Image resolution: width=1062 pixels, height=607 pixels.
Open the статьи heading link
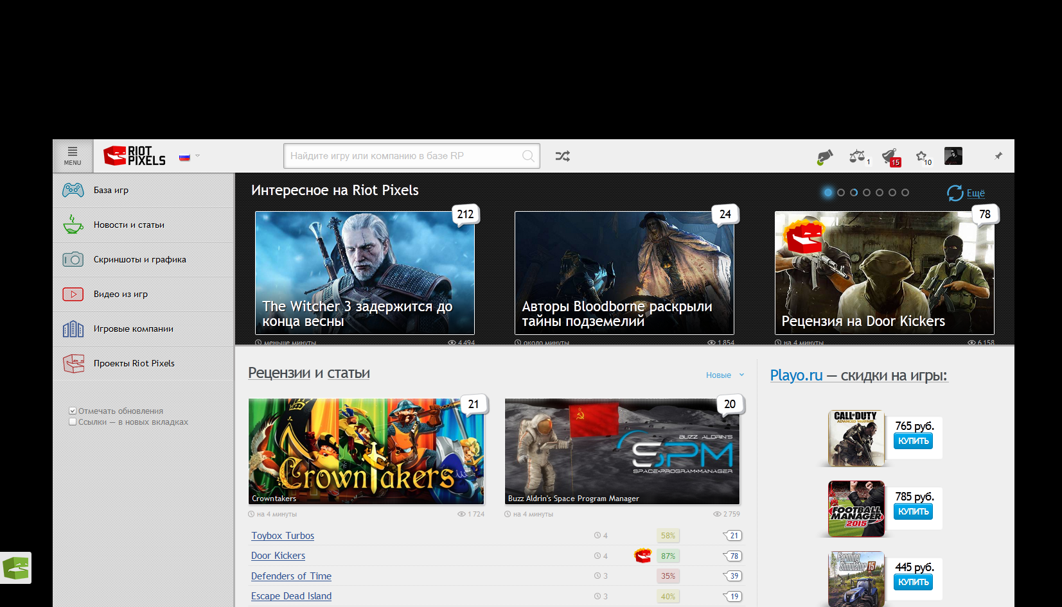point(348,373)
